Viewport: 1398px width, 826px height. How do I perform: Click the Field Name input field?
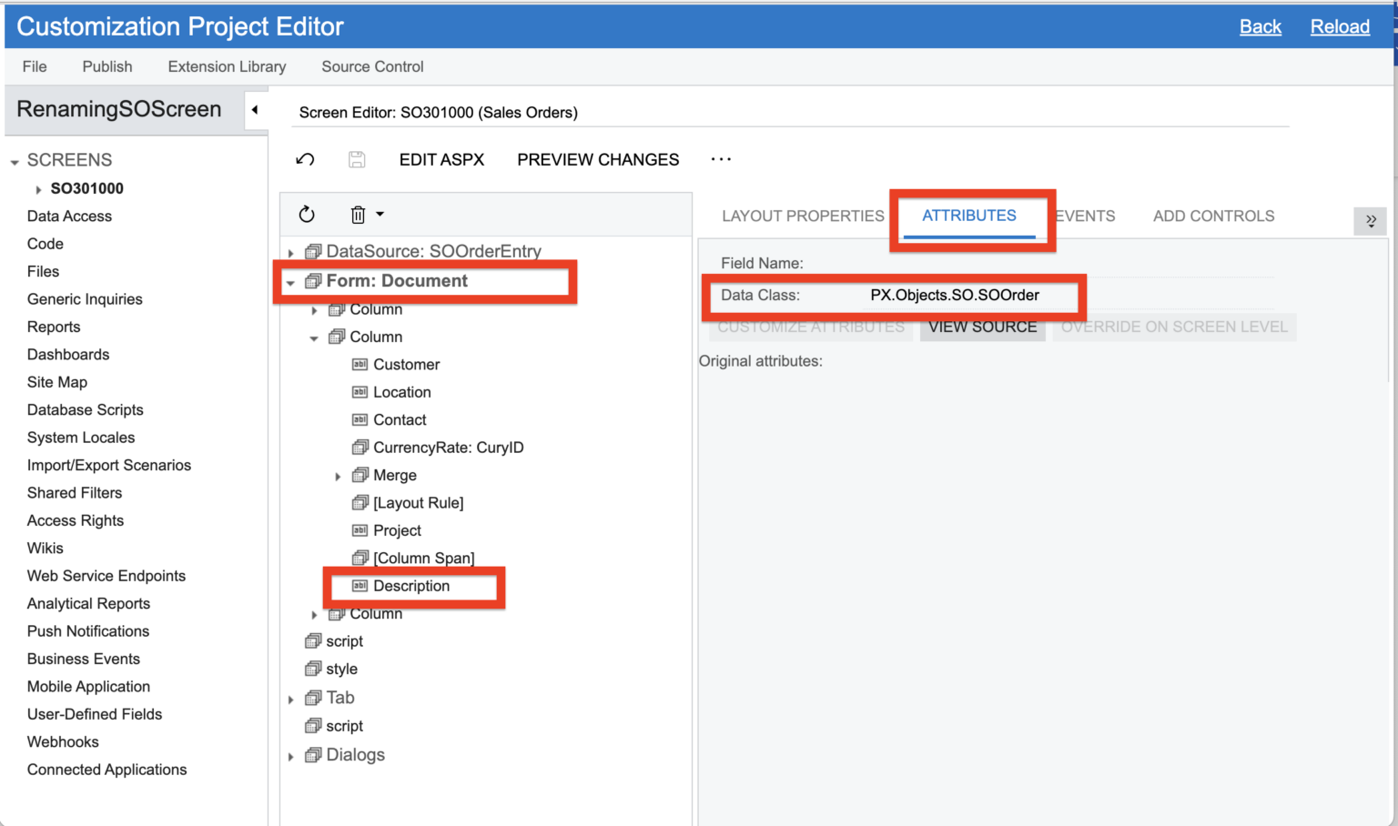click(x=1071, y=264)
